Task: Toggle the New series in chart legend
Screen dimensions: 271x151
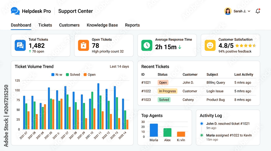Action: click(57, 74)
